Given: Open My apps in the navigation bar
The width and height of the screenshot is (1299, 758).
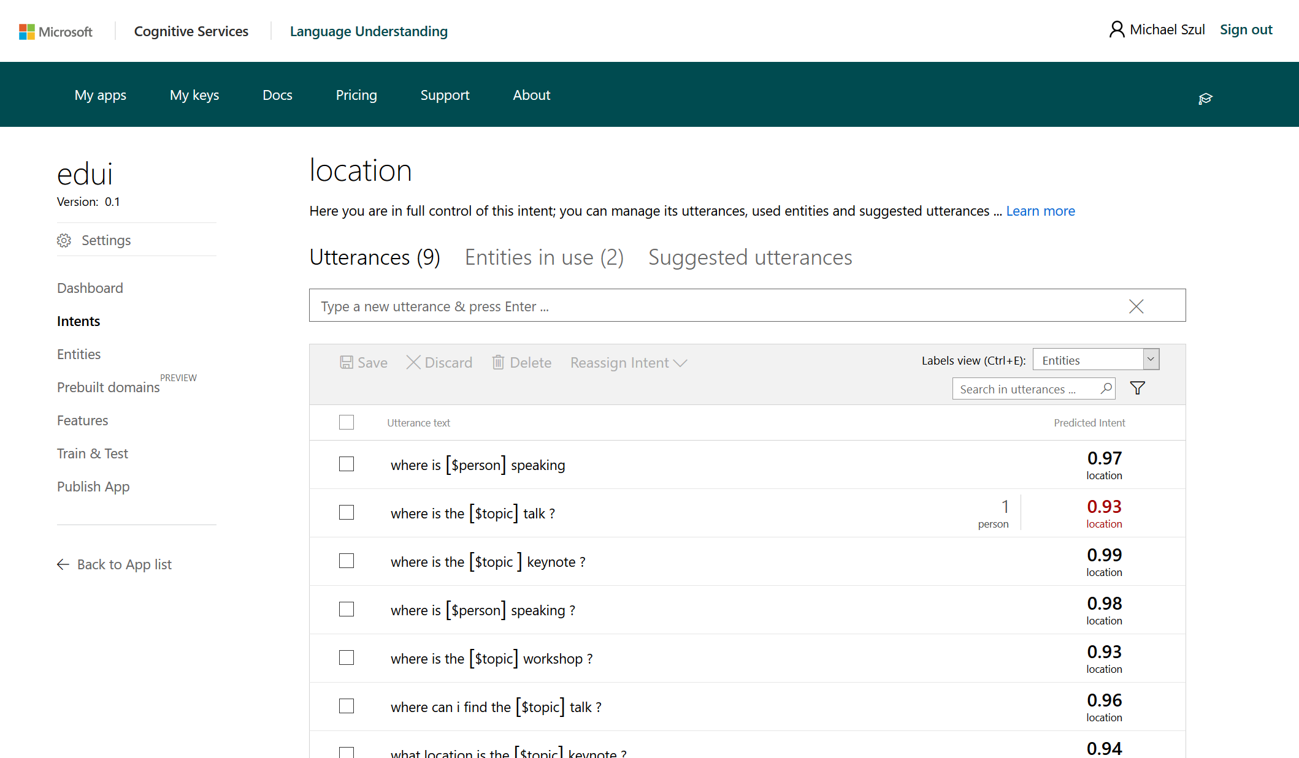Looking at the screenshot, I should pyautogui.click(x=101, y=95).
